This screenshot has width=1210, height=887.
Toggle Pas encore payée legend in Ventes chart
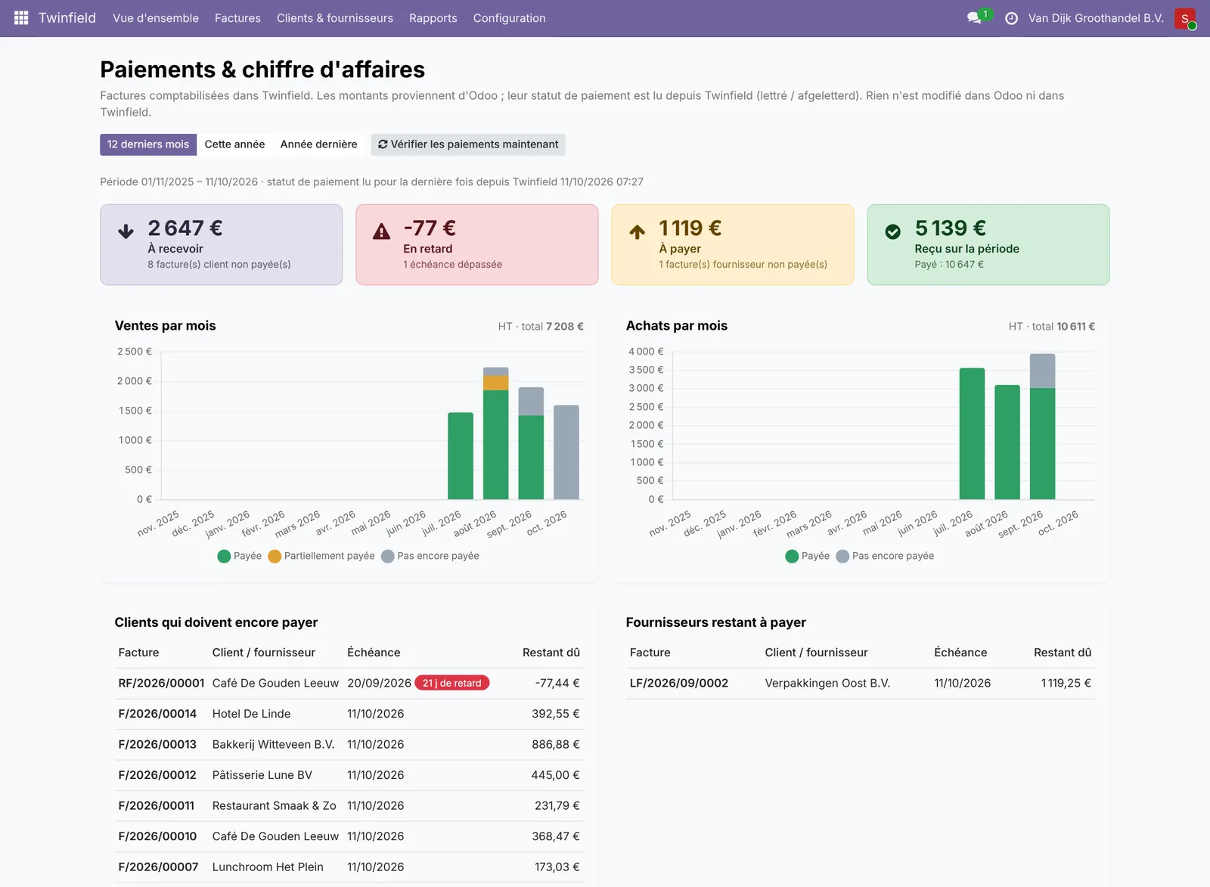tap(430, 556)
